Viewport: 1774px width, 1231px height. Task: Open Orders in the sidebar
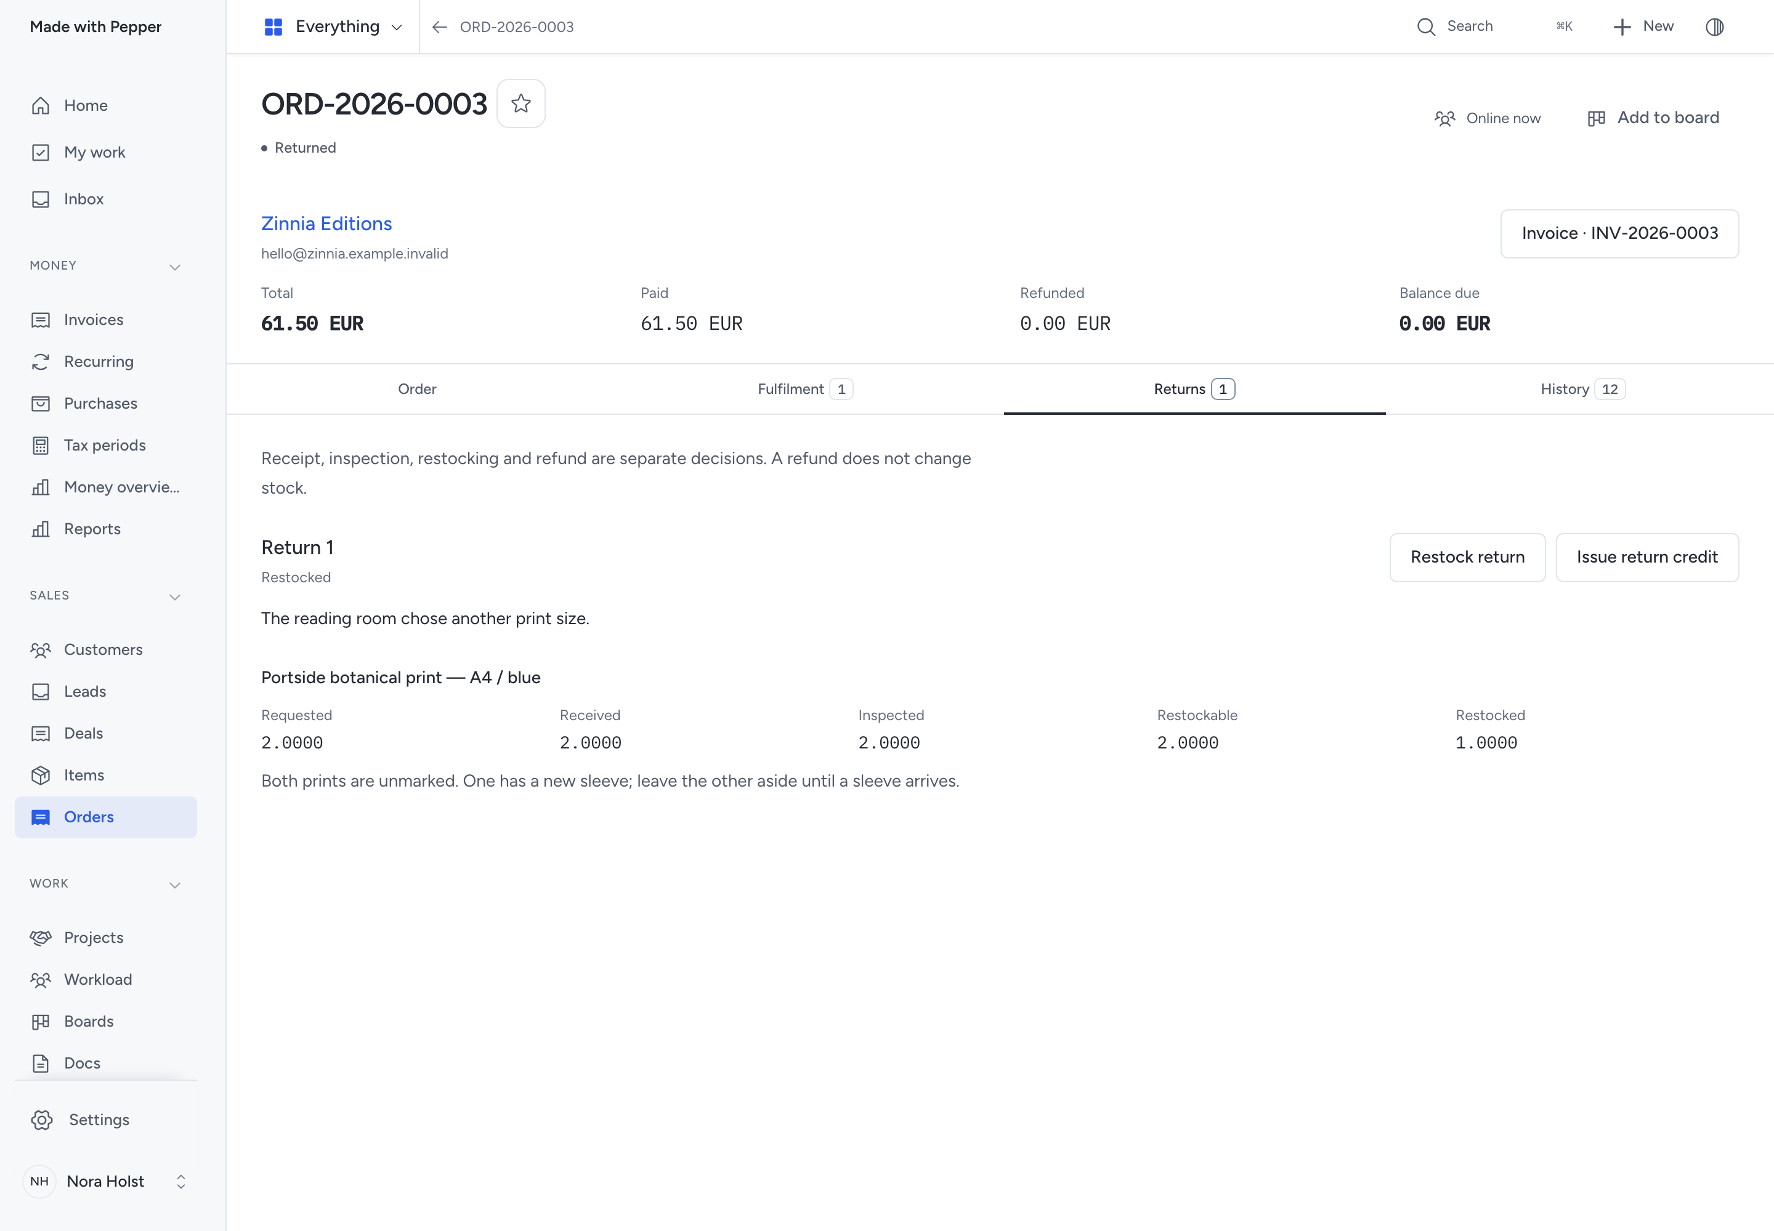coord(106,817)
